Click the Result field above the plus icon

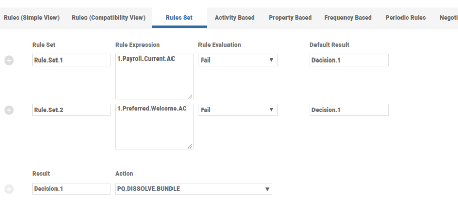point(71,189)
